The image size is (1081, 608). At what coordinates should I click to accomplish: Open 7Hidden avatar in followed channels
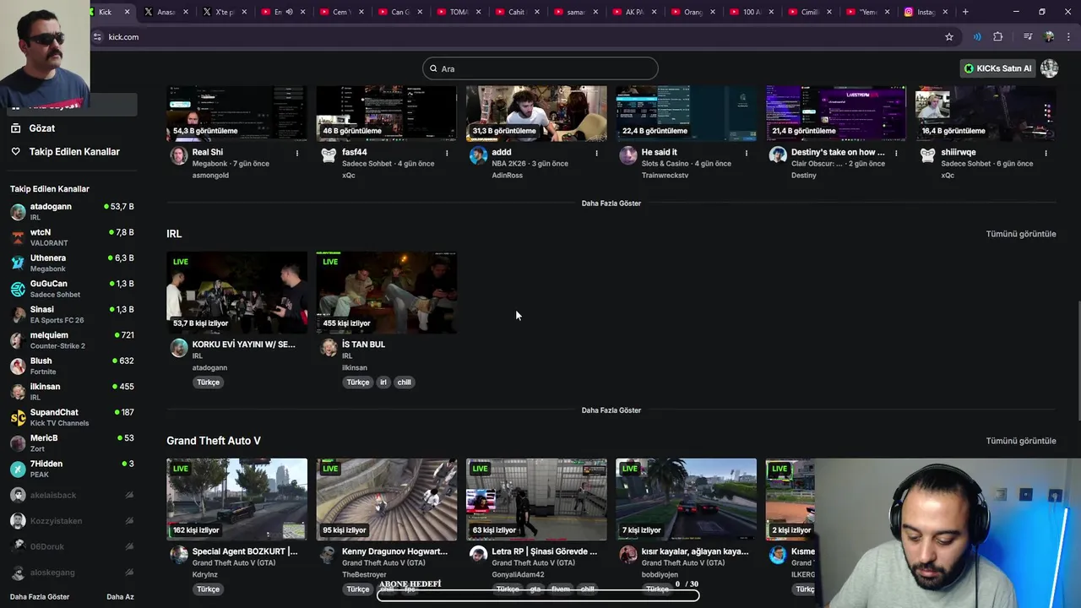18,469
